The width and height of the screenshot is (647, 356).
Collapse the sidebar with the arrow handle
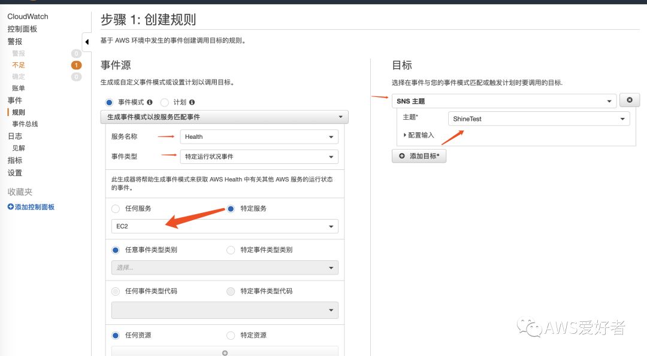(x=87, y=42)
